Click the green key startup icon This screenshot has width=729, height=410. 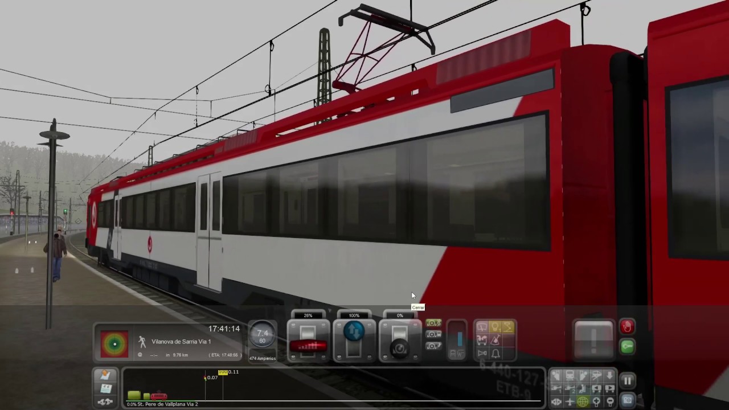coord(627,346)
